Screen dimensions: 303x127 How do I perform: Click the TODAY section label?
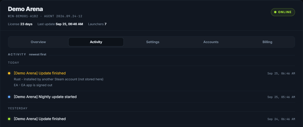[x=14, y=63]
